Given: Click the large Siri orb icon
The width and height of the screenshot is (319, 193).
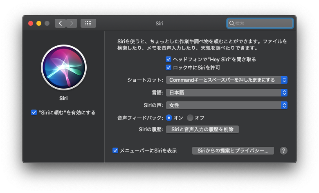Looking at the screenshot, I should point(64,67).
